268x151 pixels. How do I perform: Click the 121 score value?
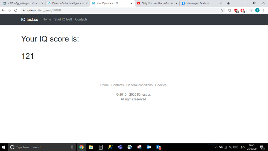coord(27,56)
